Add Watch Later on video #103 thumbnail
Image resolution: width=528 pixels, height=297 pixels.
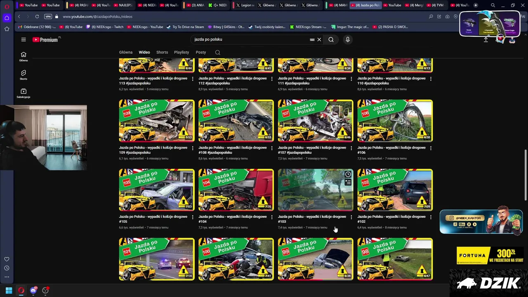tap(348, 174)
